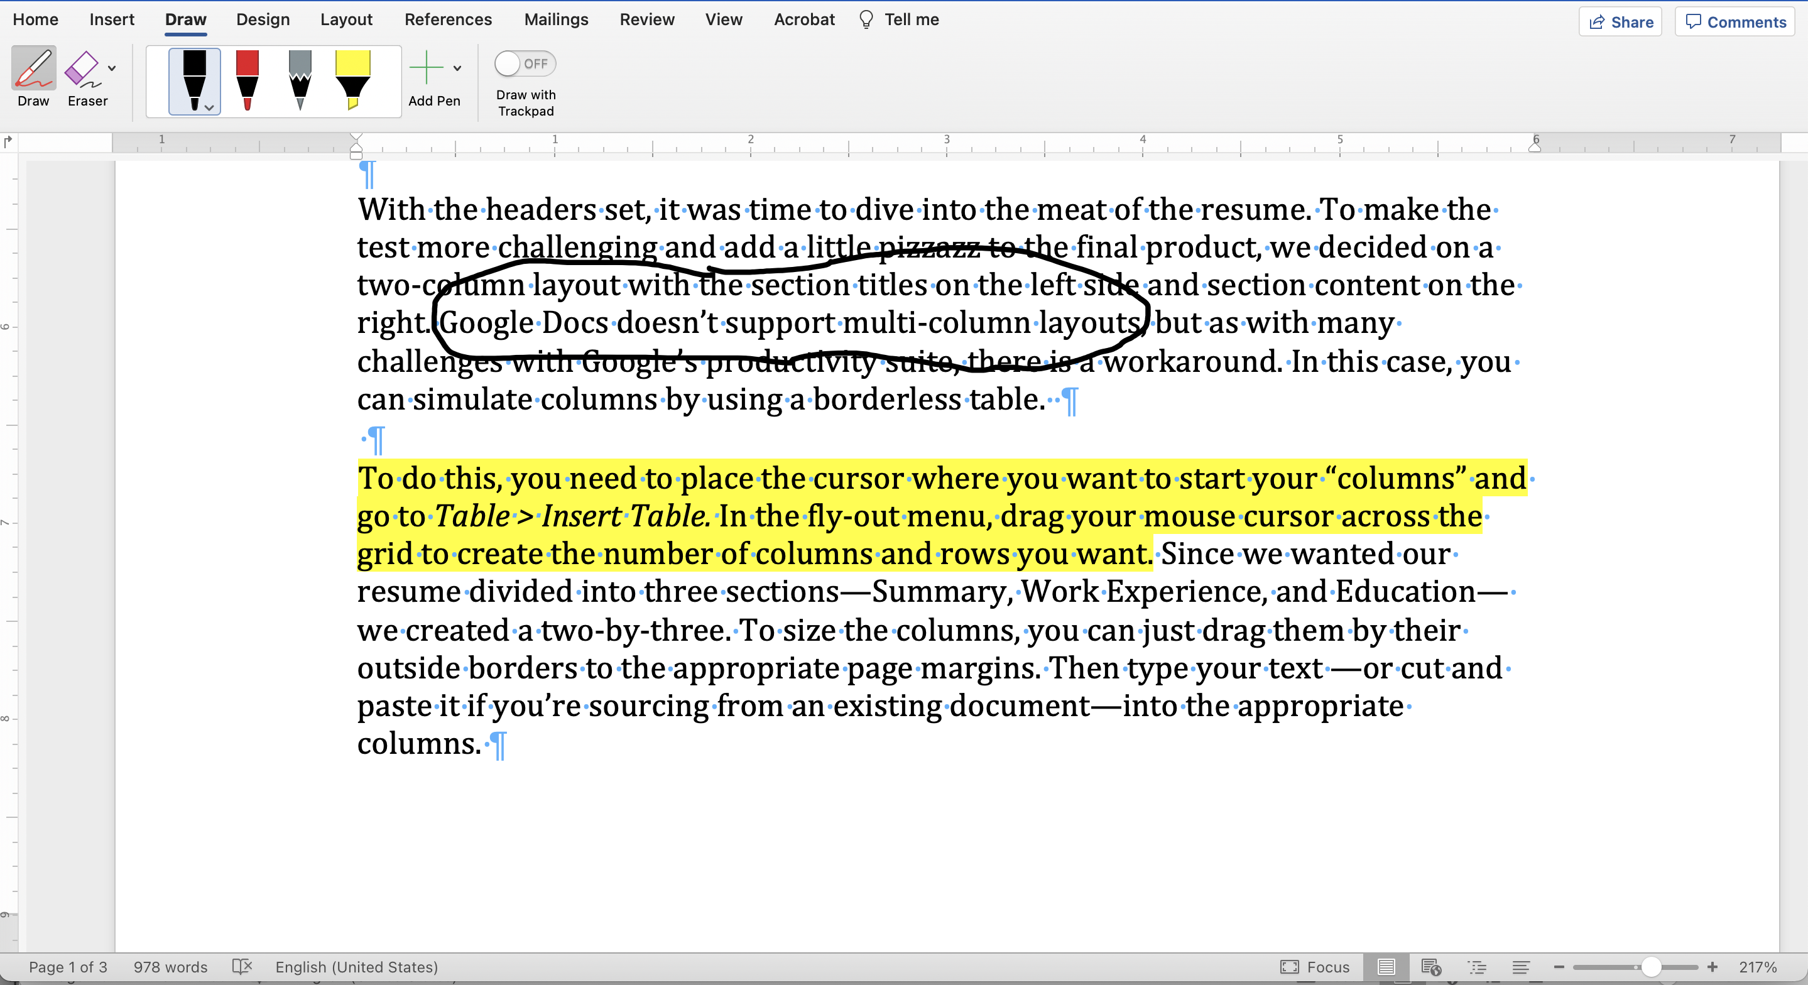Open the Eraser options dropdown
Screen dimensions: 1808x985
(x=111, y=69)
